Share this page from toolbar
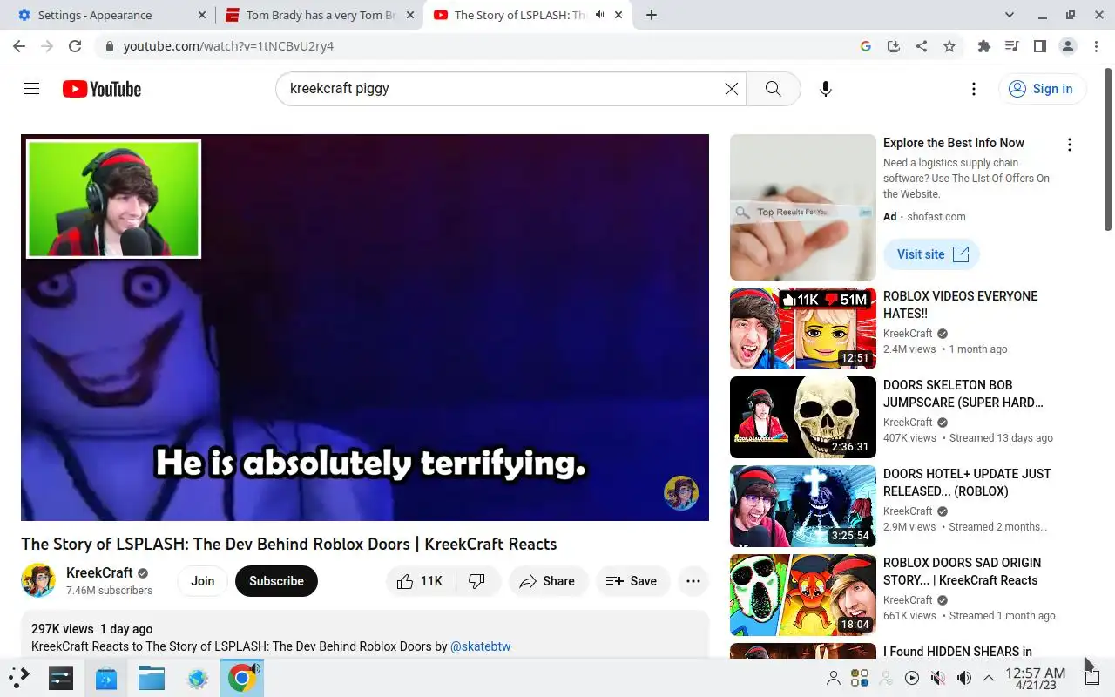This screenshot has height=697, width=1115. pyautogui.click(x=922, y=46)
